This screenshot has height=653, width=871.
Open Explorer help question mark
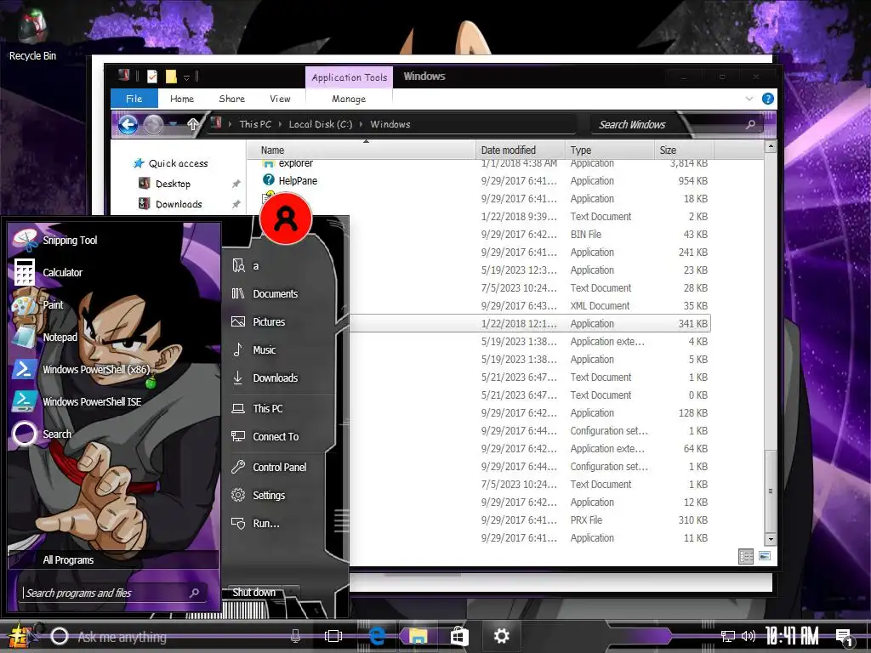(x=768, y=99)
